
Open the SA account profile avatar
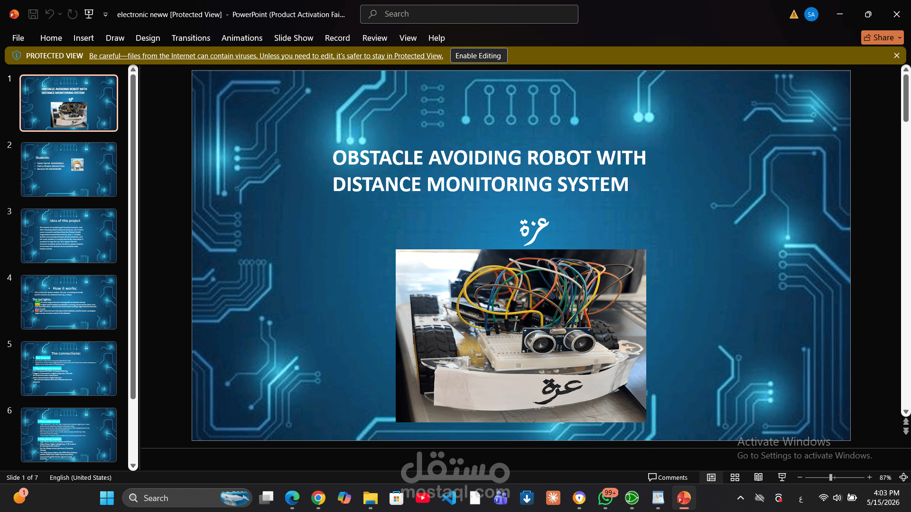coord(811,14)
